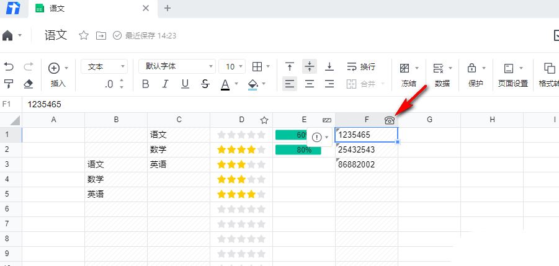Toggle strikethrough formatting
Image resolution: width=559 pixels, height=266 pixels.
pos(205,84)
